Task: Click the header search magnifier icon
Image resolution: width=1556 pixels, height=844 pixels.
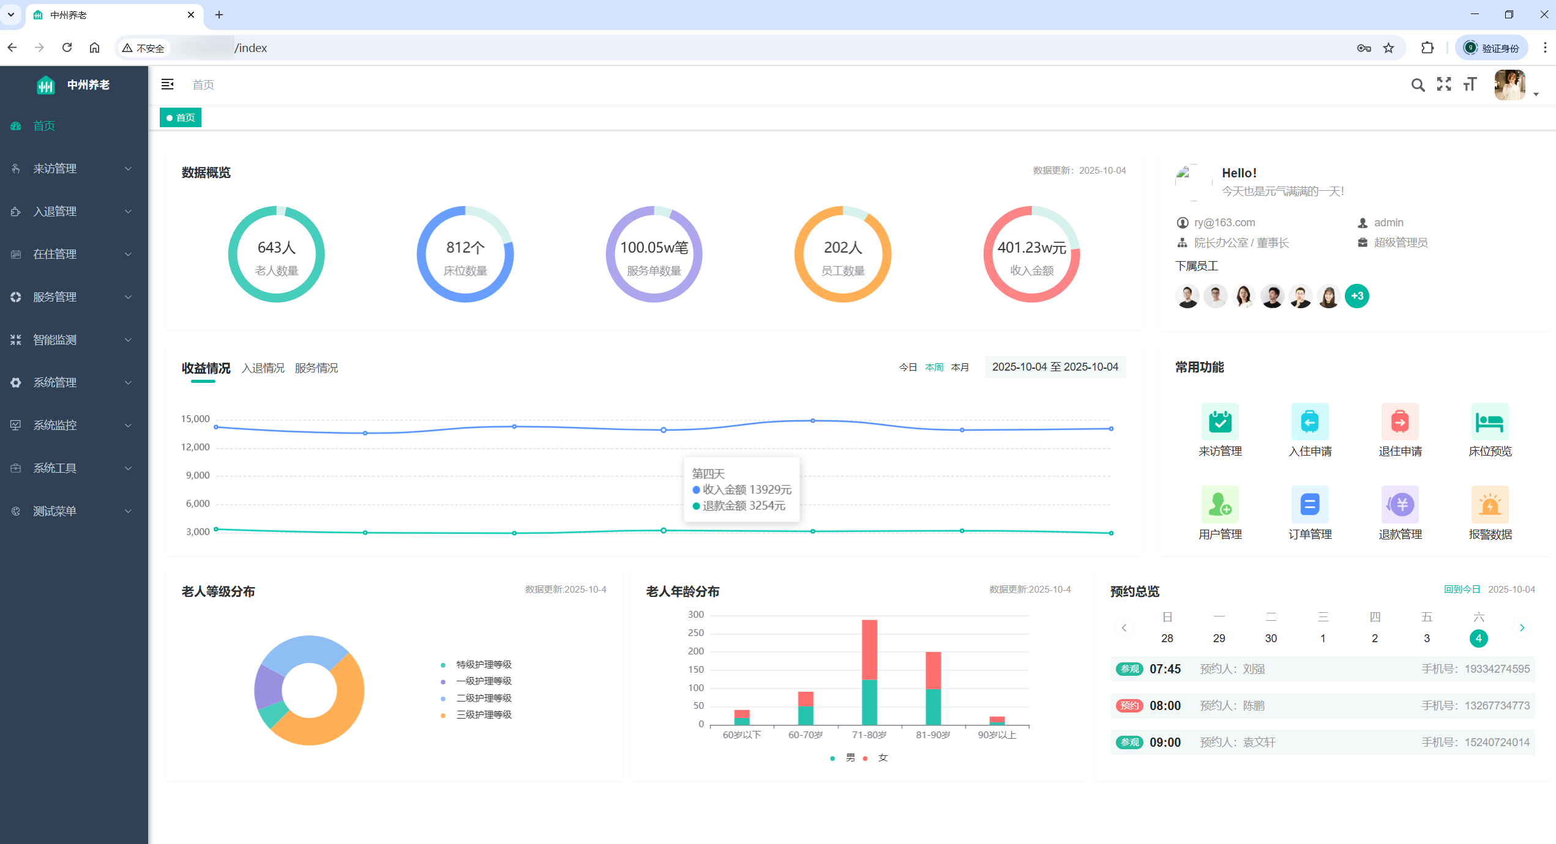Action: [1418, 85]
